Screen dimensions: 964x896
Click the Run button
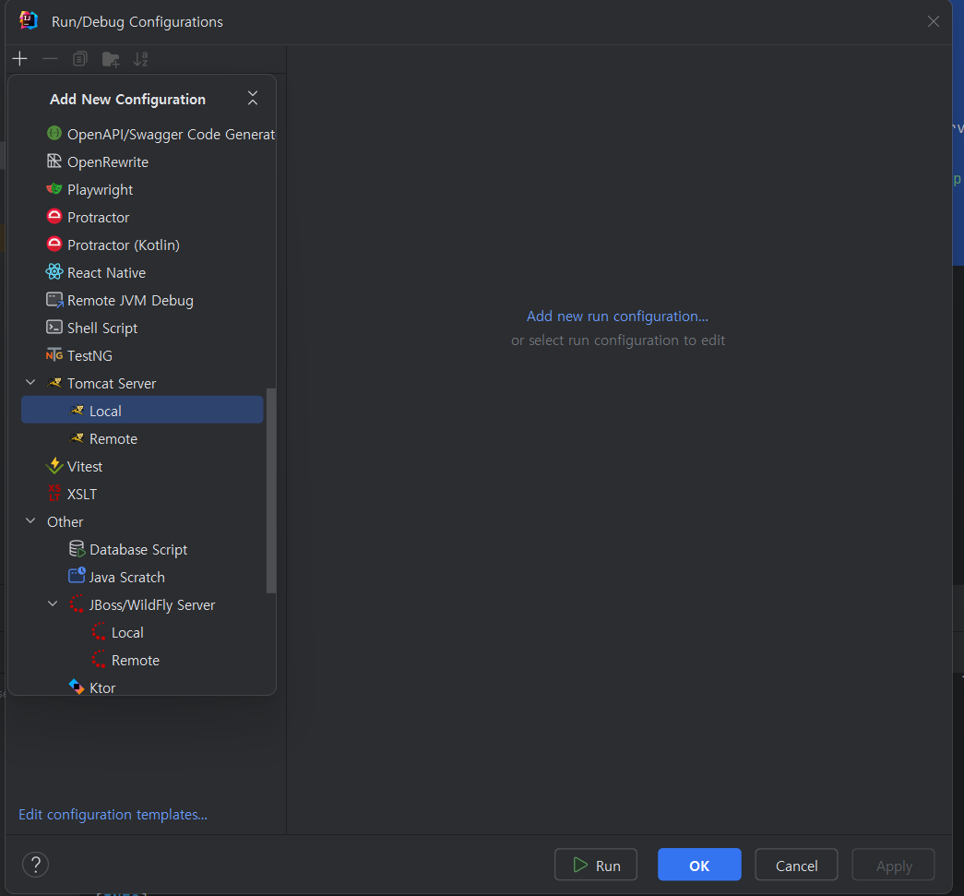tap(596, 865)
